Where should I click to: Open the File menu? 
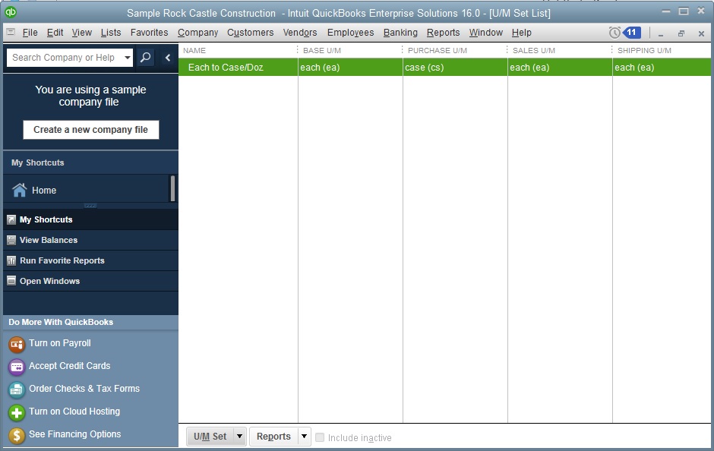tap(30, 33)
